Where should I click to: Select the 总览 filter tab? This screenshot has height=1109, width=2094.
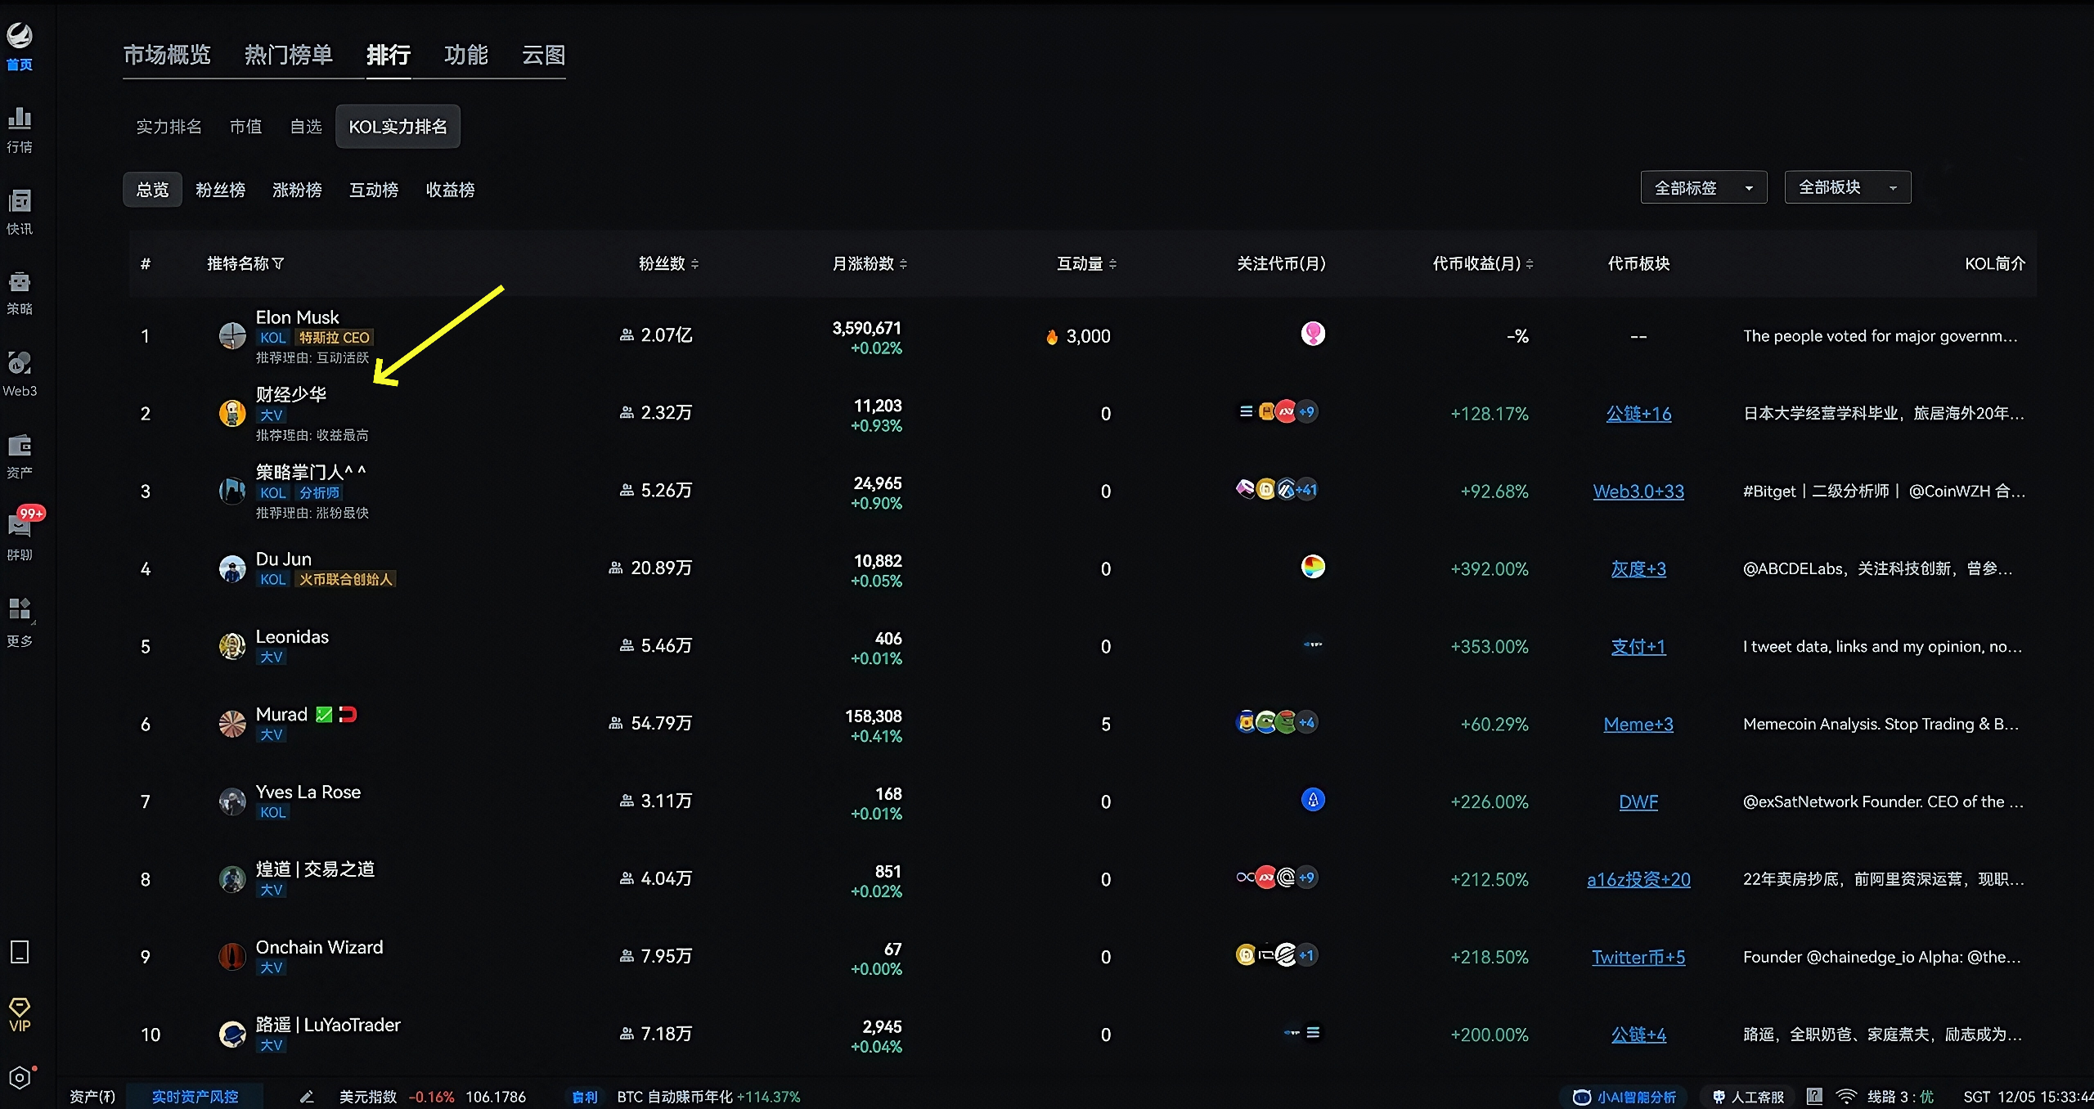tap(153, 190)
